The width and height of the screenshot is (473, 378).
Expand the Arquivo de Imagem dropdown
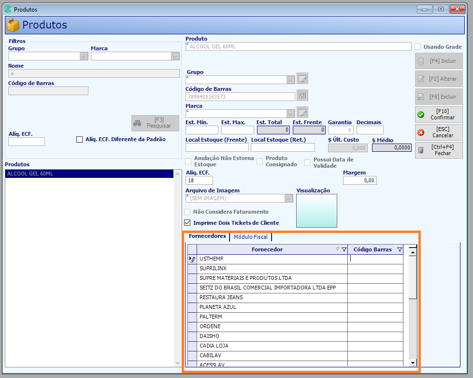coord(288,198)
